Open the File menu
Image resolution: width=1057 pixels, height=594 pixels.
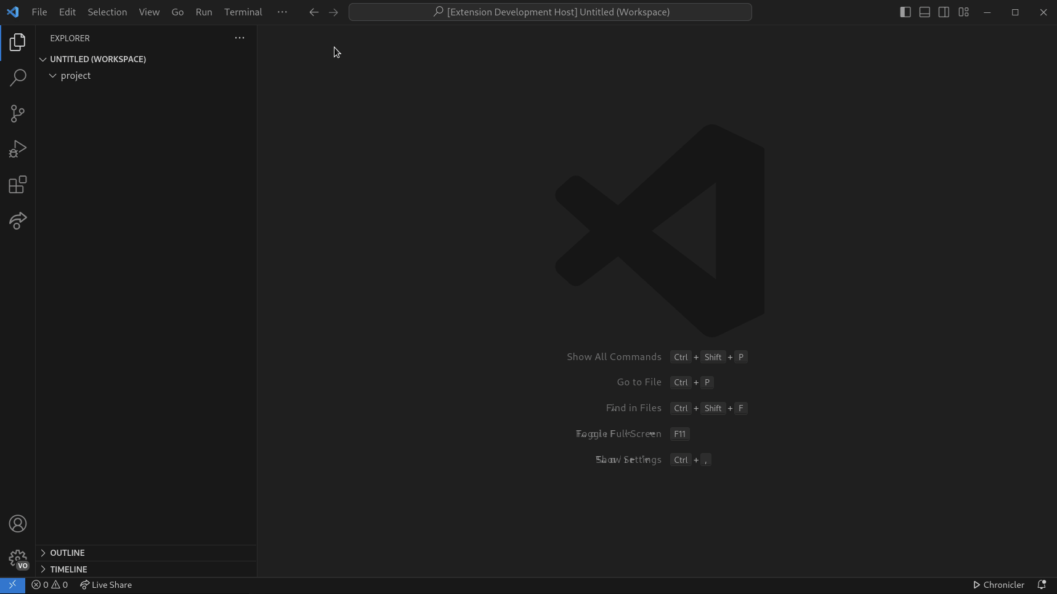(x=39, y=12)
